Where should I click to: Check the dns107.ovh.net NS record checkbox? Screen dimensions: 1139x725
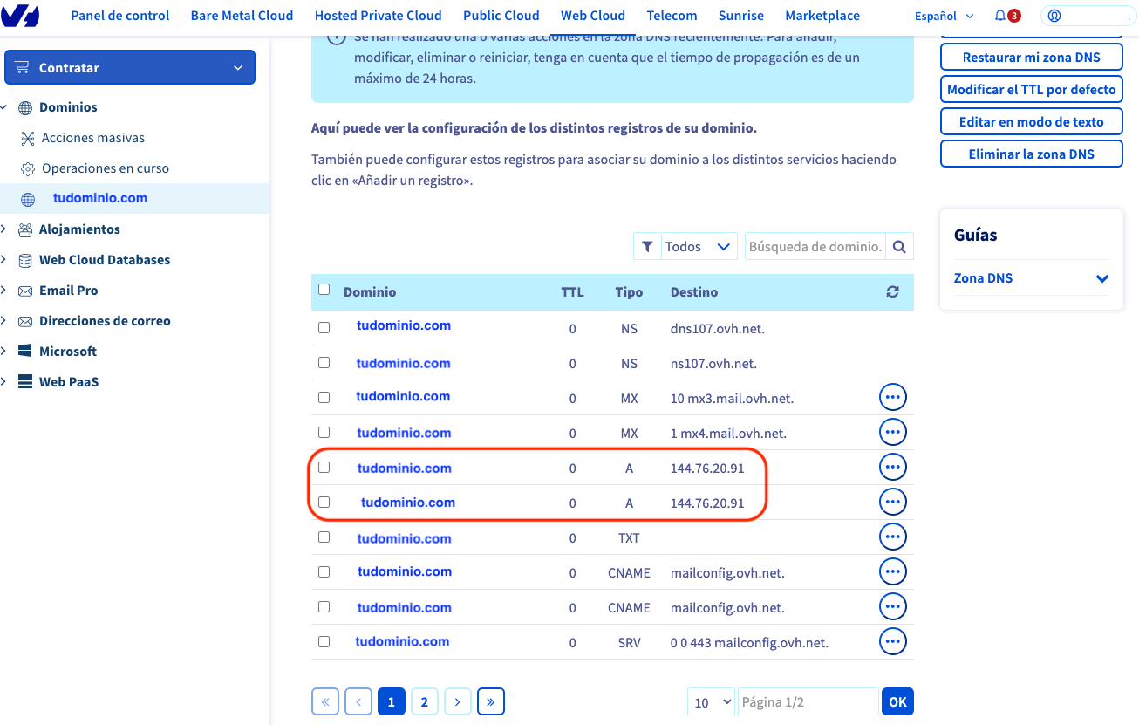[324, 328]
